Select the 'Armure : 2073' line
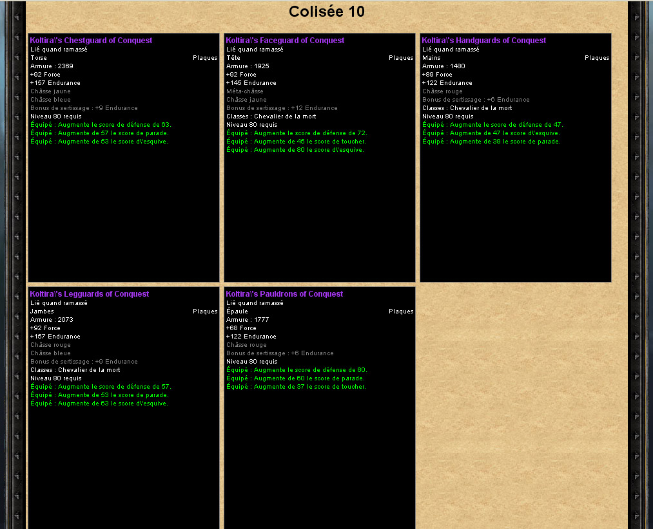The width and height of the screenshot is (653, 529). pyautogui.click(x=52, y=320)
